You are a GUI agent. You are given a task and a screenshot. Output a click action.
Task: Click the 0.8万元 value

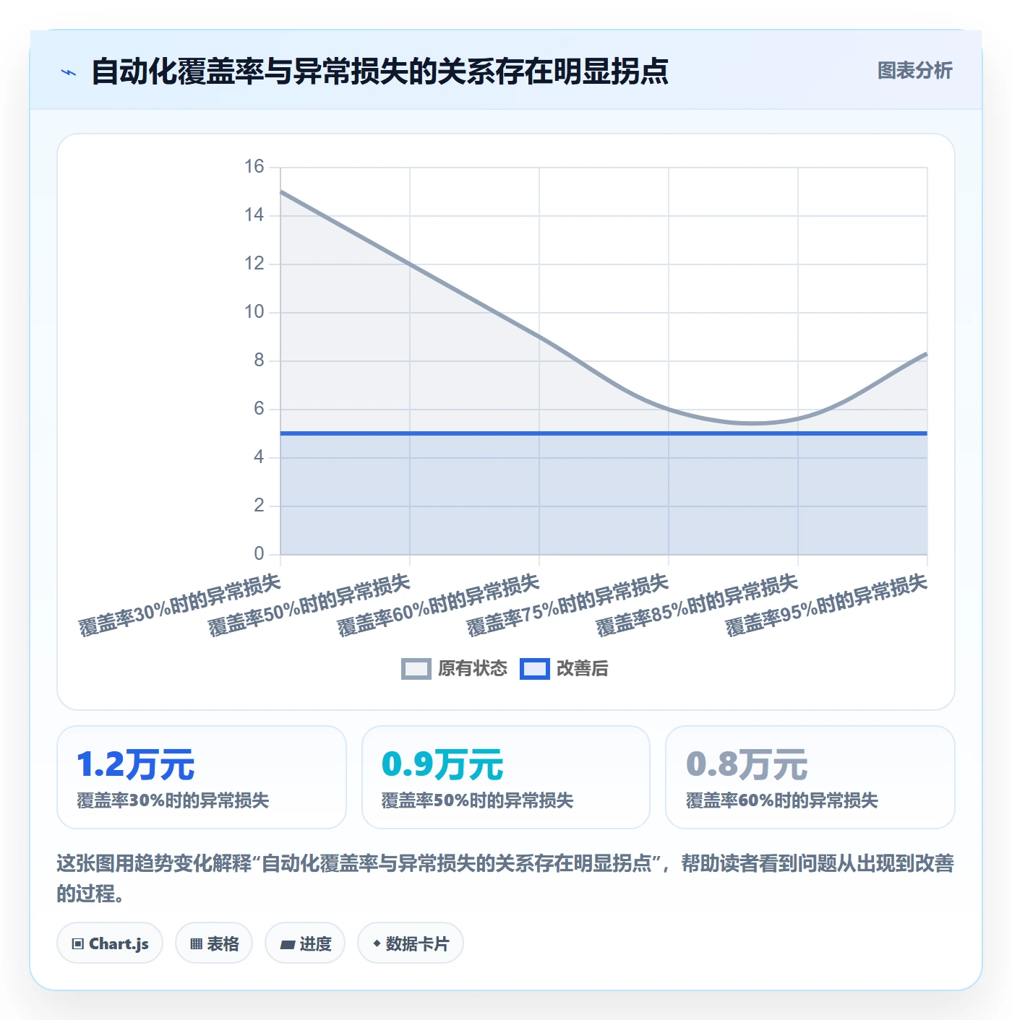(x=747, y=764)
